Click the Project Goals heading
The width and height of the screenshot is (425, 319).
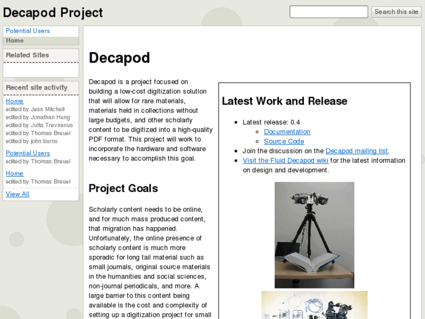123,188
